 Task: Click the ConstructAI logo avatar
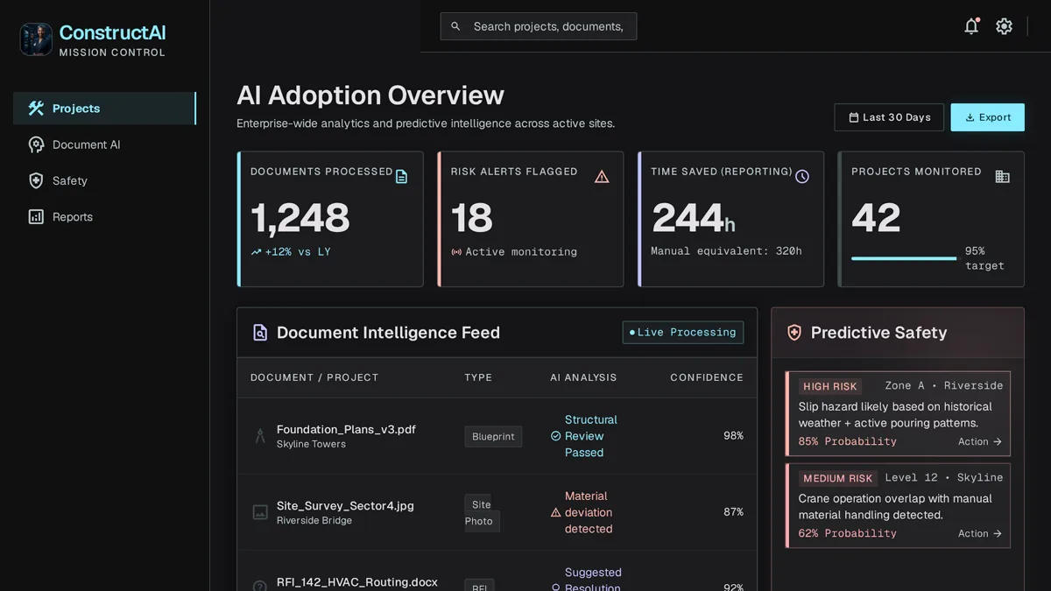pyautogui.click(x=37, y=39)
